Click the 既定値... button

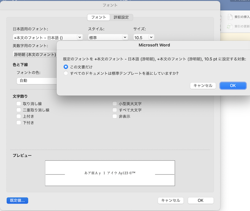click(17, 200)
